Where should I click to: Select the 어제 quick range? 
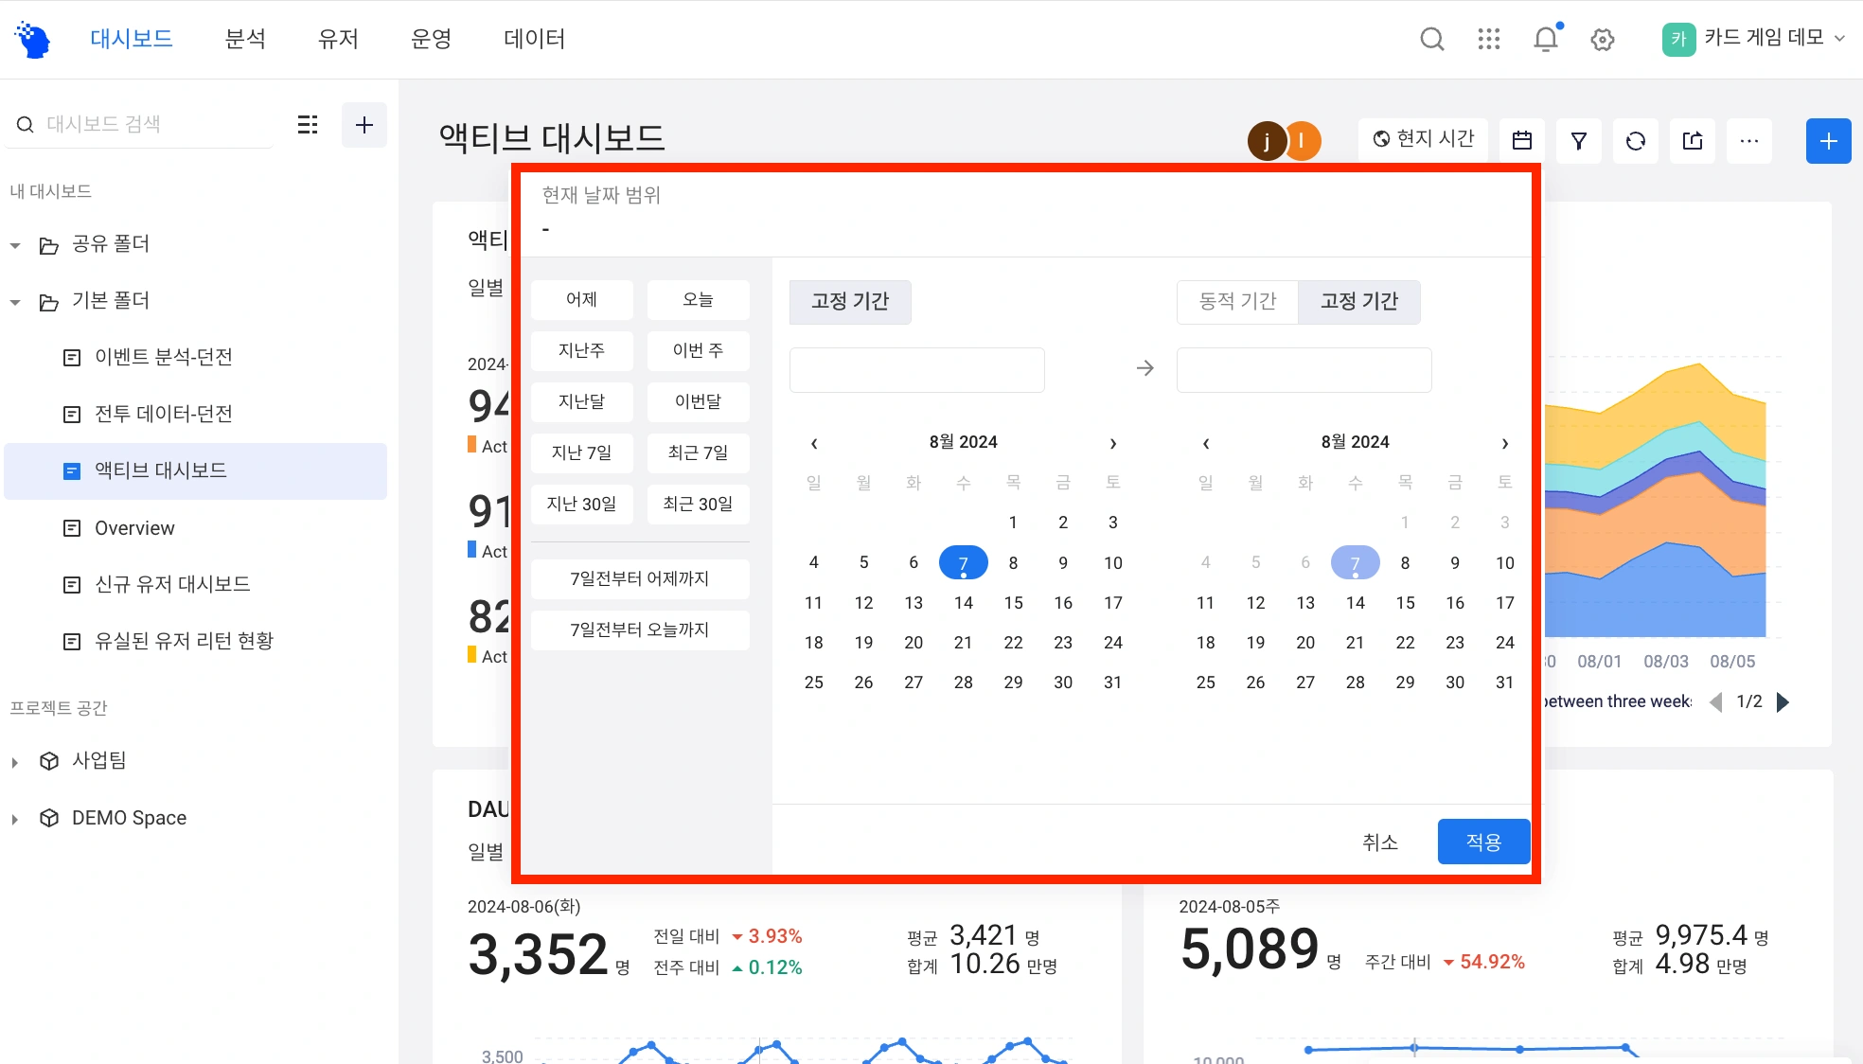[581, 300]
